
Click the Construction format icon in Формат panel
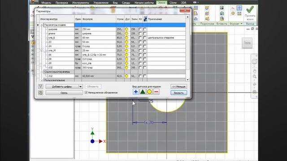click(233, 8)
